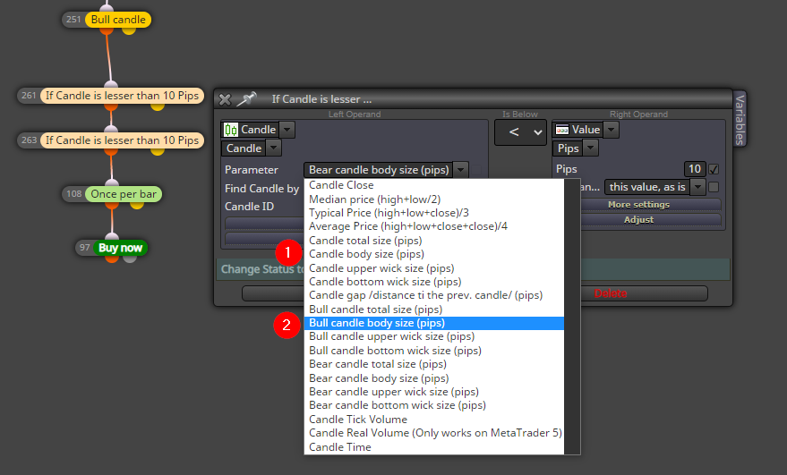Close the If Candle is lesser dialog

[x=225, y=99]
